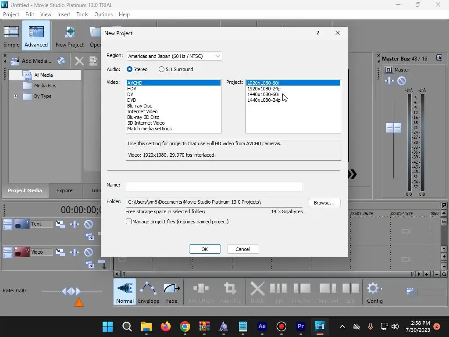Click playback Rate slider
This screenshot has width=449, height=337.
coord(71,291)
